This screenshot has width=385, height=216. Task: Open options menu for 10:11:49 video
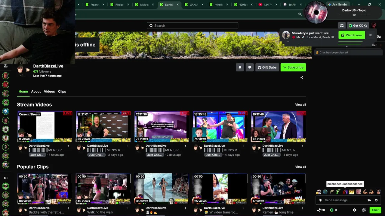(302, 146)
